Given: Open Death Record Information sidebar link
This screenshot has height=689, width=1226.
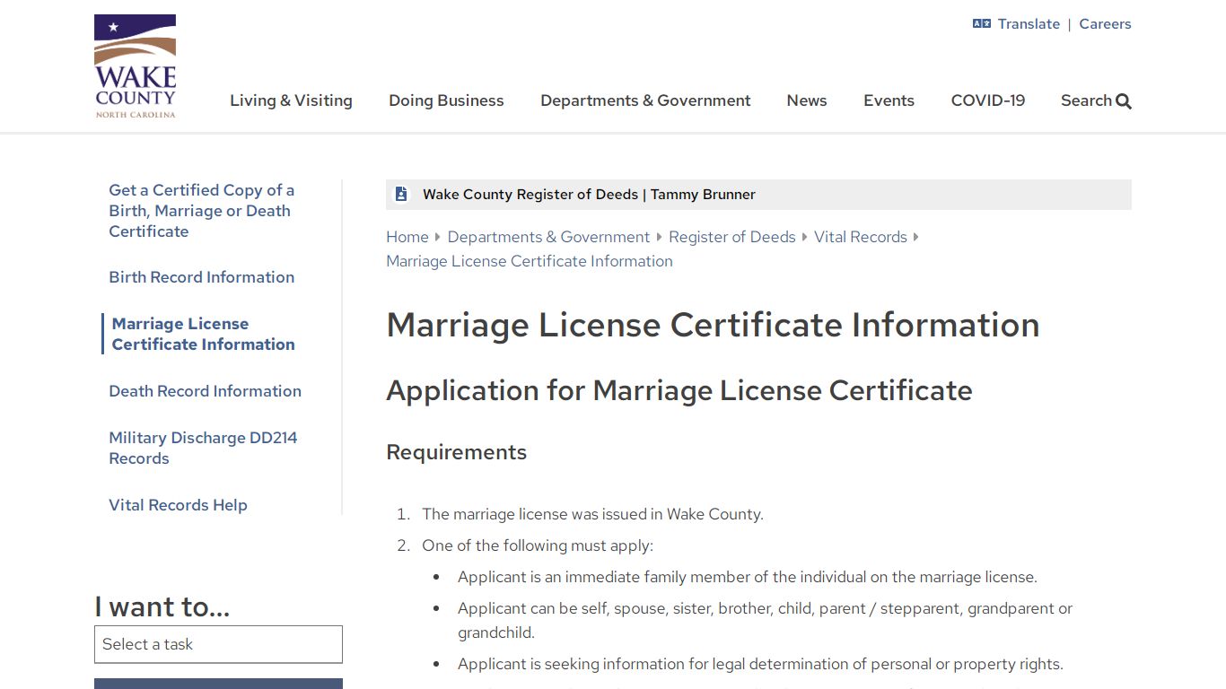Looking at the screenshot, I should [205, 391].
